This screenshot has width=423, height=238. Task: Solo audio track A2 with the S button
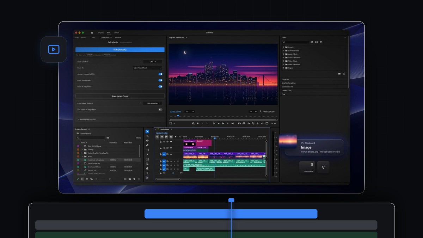coord(174,165)
